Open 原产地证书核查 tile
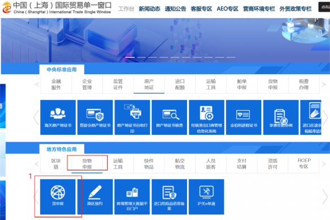 tap(169, 117)
